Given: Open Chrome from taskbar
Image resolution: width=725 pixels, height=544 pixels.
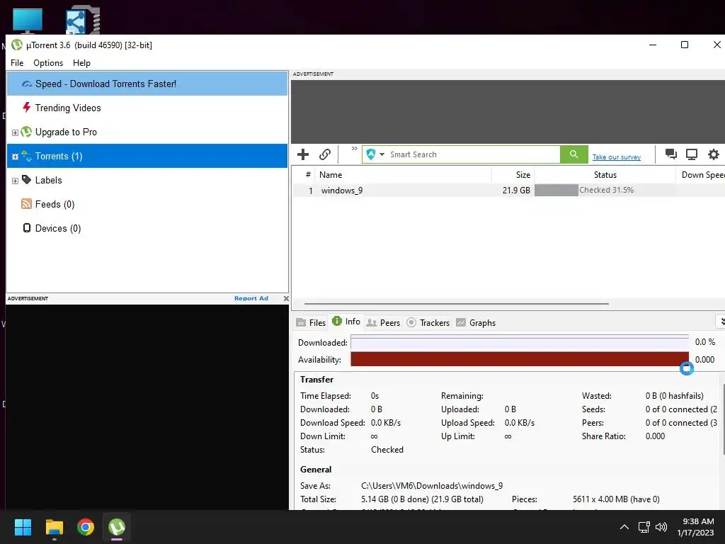Looking at the screenshot, I should (86, 527).
